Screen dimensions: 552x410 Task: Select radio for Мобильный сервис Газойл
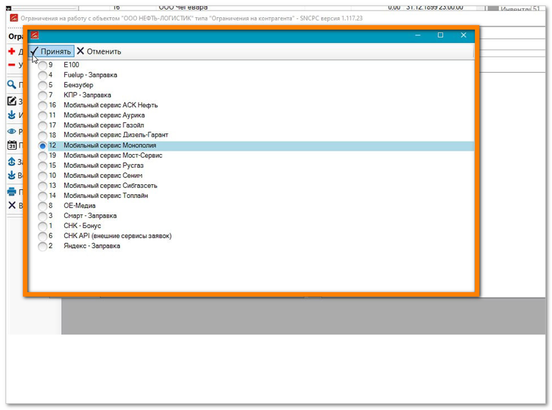pos(43,125)
